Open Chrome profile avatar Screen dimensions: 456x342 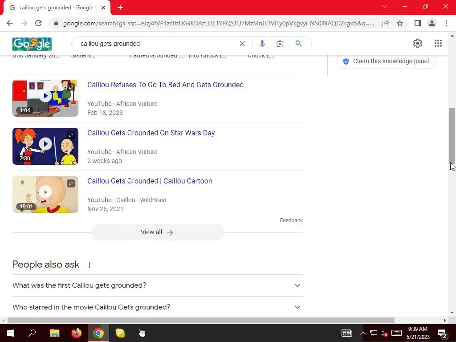tap(432, 23)
